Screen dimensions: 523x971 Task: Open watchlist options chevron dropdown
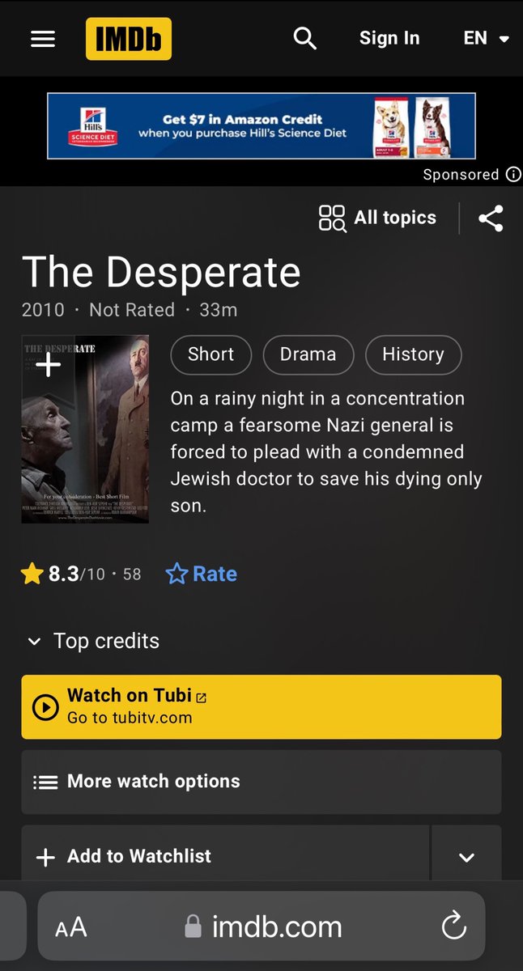tap(466, 856)
